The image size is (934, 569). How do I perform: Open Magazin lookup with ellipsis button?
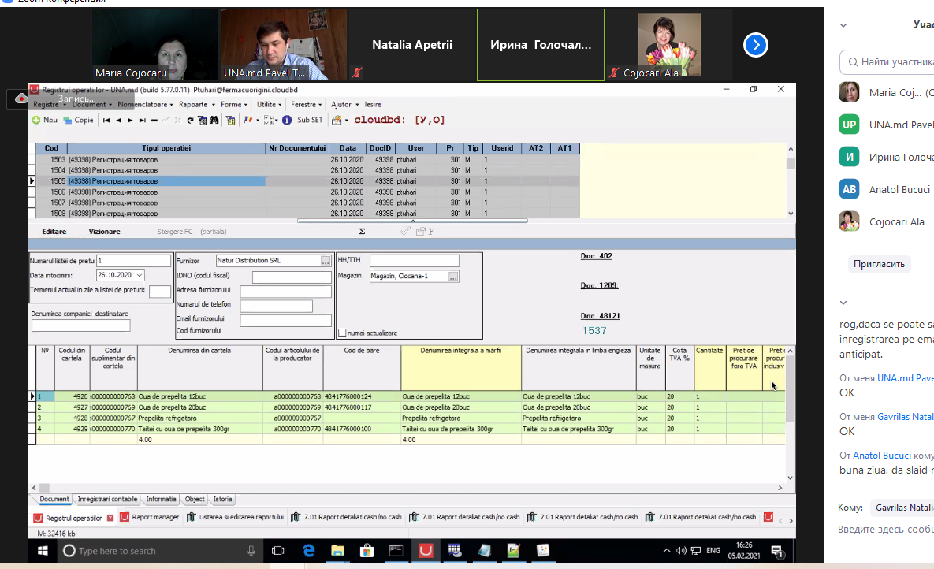point(453,277)
